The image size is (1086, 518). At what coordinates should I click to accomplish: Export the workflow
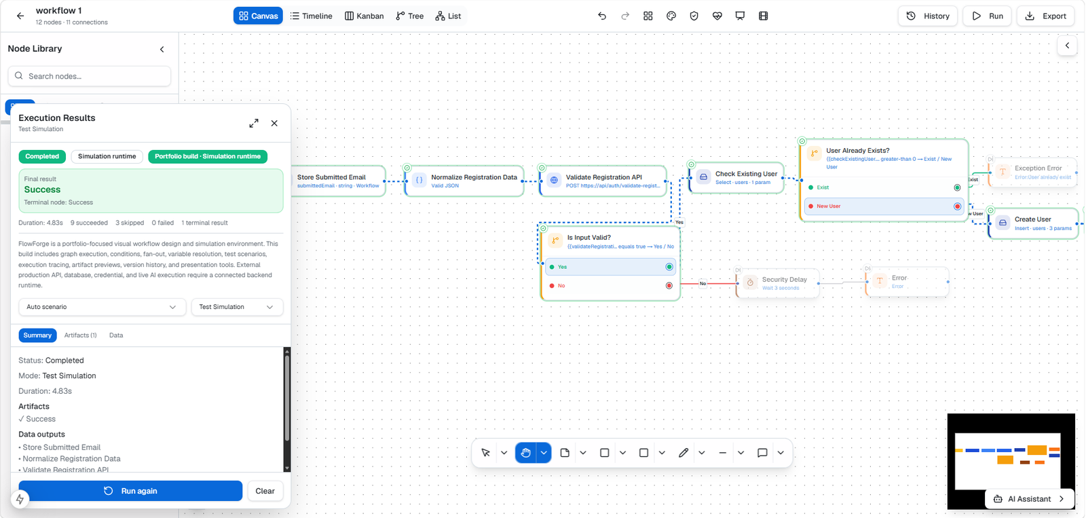point(1045,16)
